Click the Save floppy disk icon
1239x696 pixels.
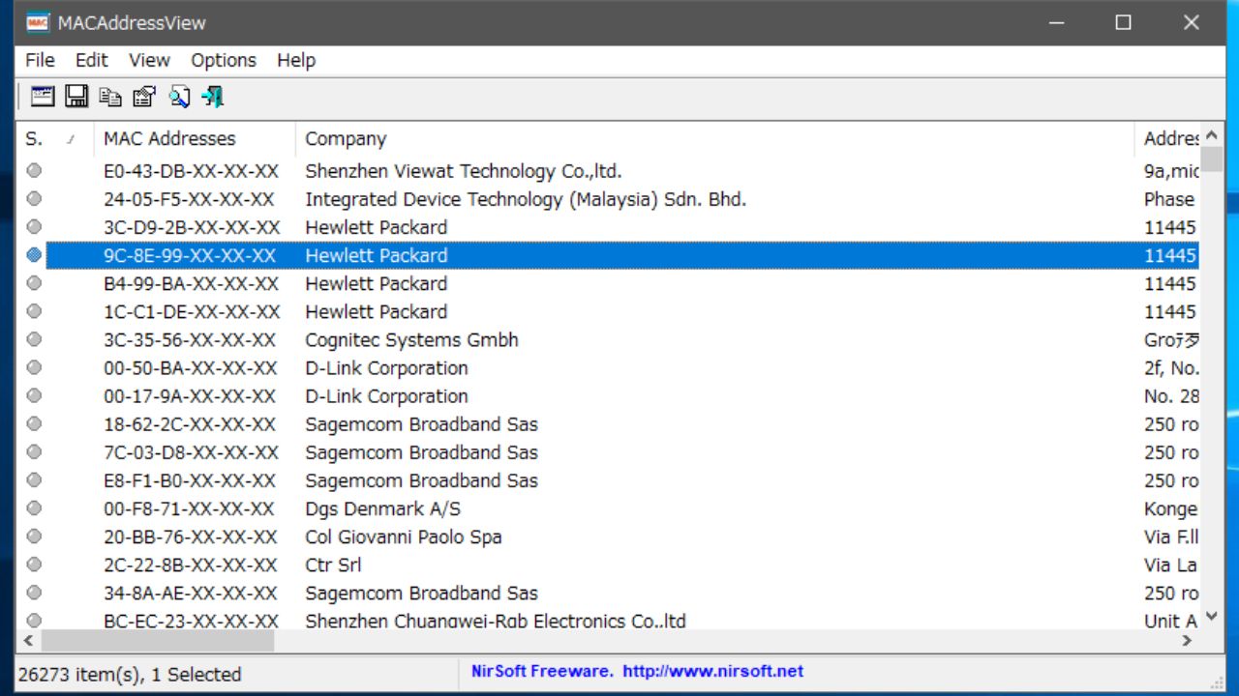pyautogui.click(x=76, y=96)
